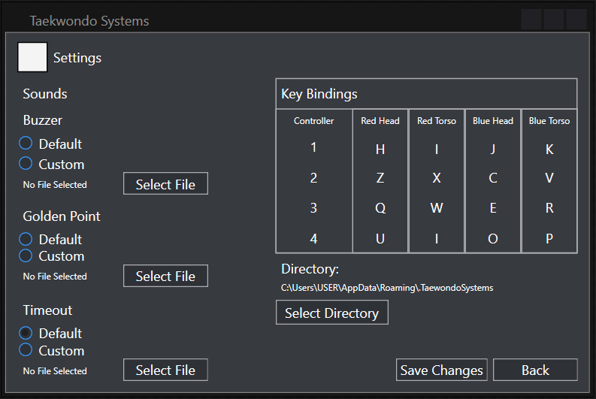Viewport: 596px width, 399px height.
Task: Click Blue Torso key K binding
Action: click(549, 150)
